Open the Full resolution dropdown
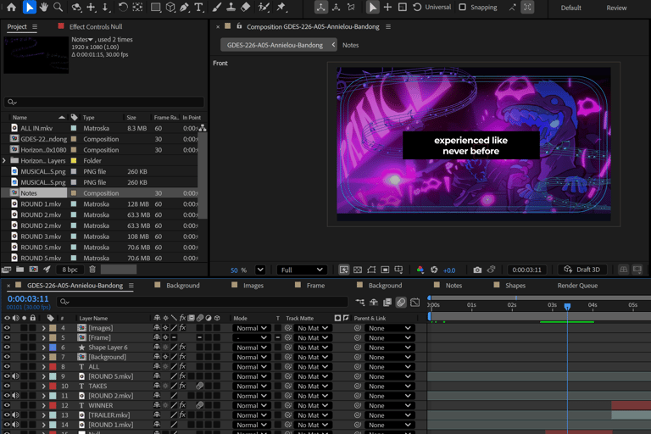The height and width of the screenshot is (434, 651). 302,270
